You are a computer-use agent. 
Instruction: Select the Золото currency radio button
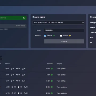(61, 36)
